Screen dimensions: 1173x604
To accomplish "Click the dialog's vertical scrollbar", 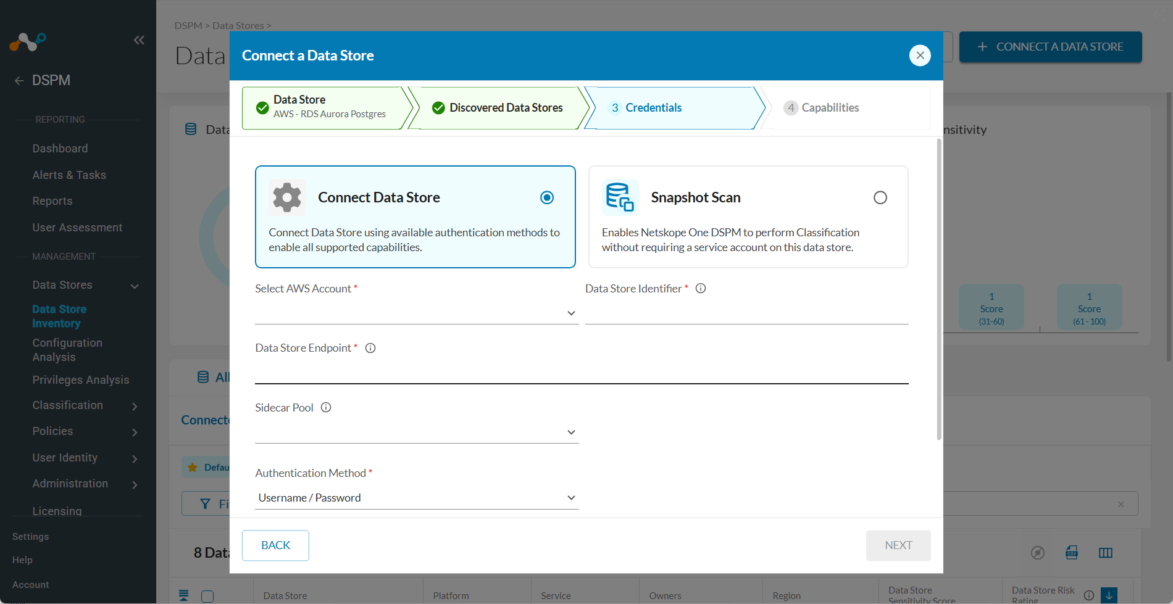I will tap(939, 289).
